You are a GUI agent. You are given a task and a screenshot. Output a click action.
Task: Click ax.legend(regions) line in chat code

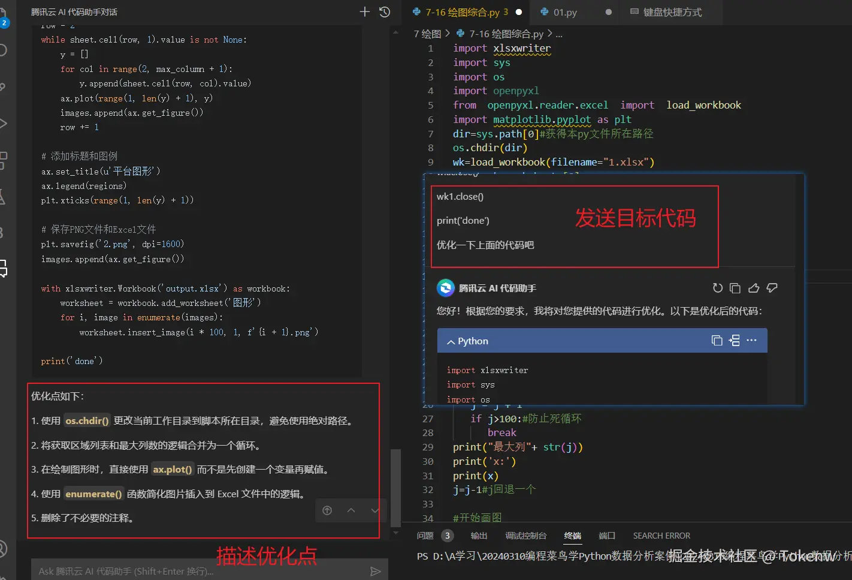(x=84, y=186)
